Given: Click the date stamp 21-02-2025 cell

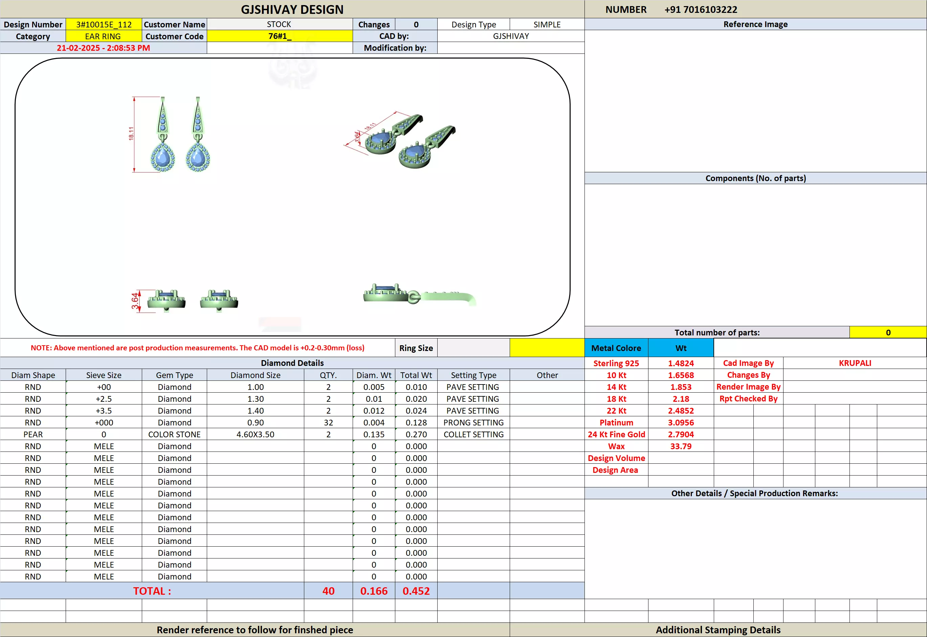Looking at the screenshot, I should point(103,48).
